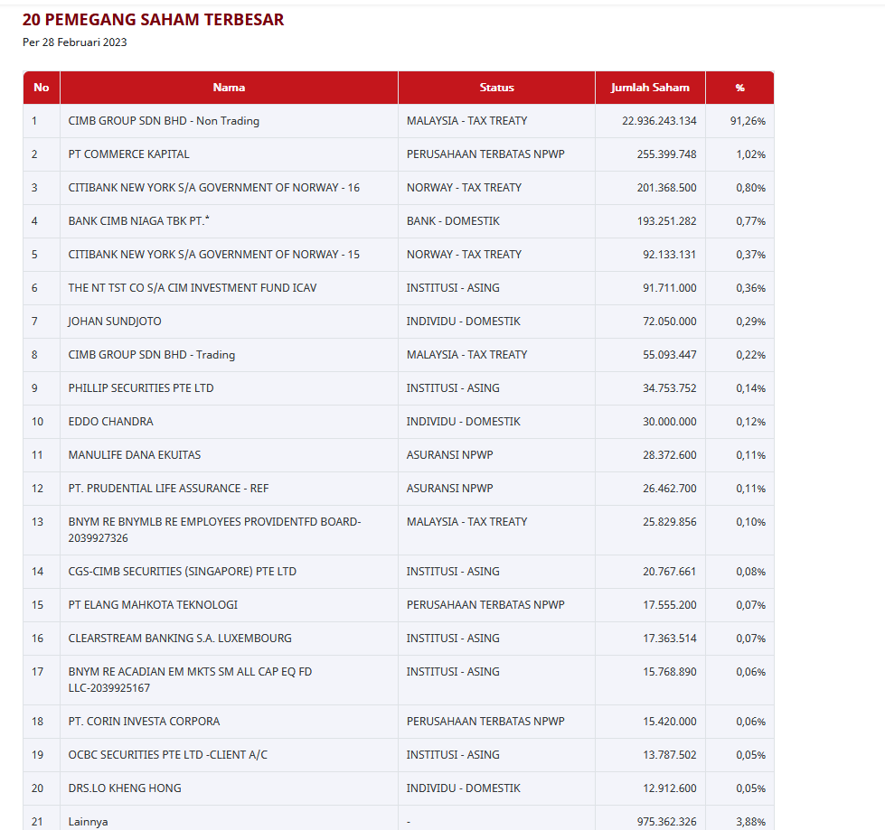This screenshot has width=885, height=830.
Task: Click share count 201.368.500
Action: click(666, 187)
